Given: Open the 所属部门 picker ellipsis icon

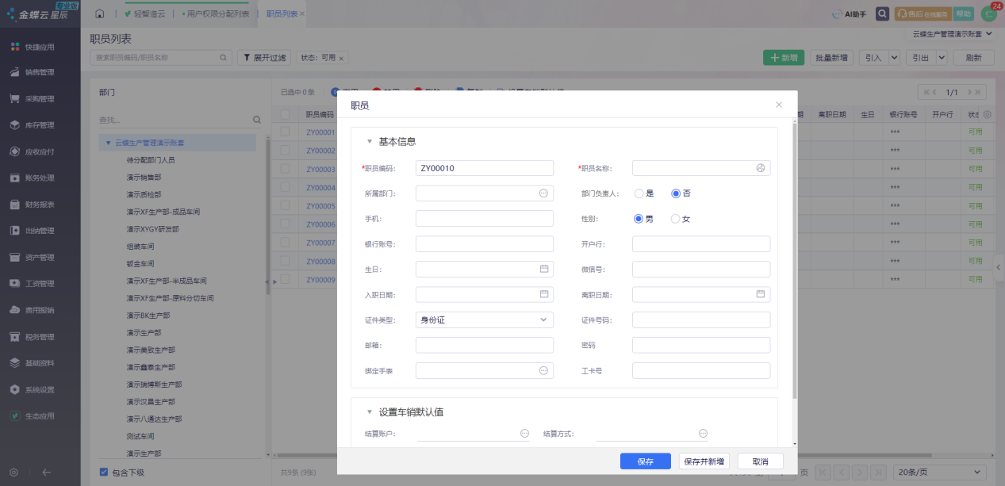Looking at the screenshot, I should point(544,193).
